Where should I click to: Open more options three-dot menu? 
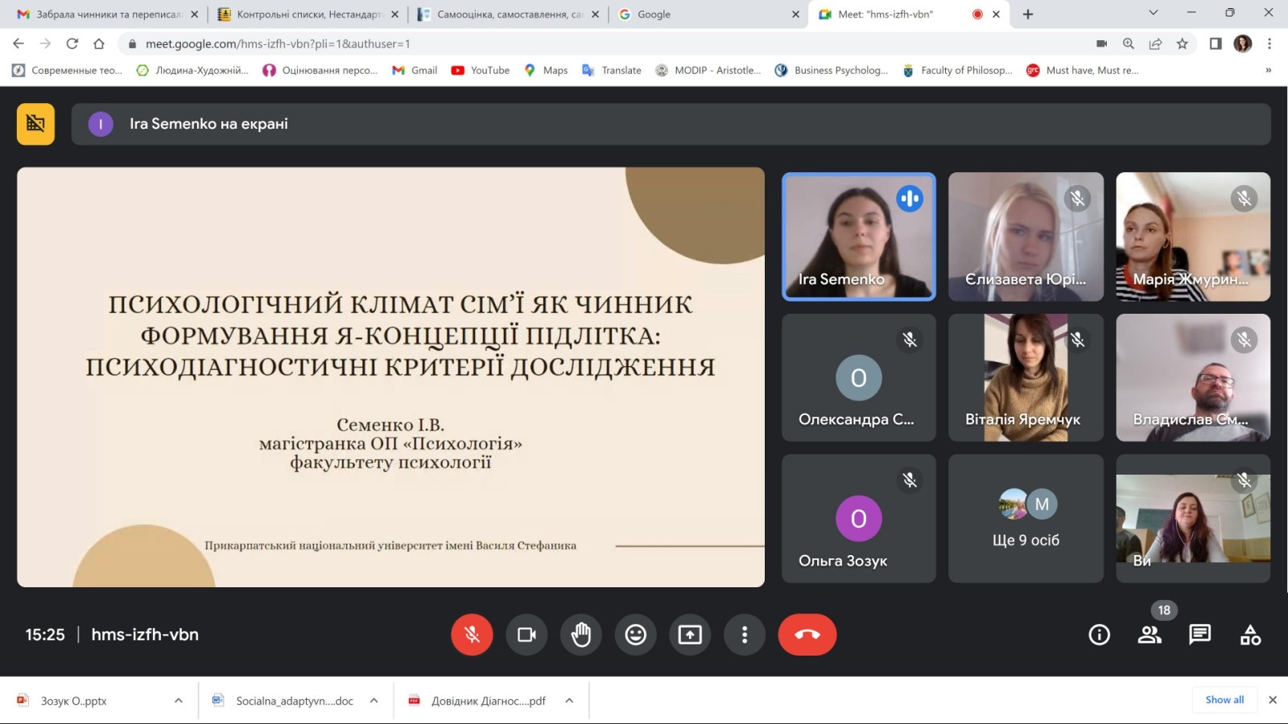pyautogui.click(x=745, y=635)
